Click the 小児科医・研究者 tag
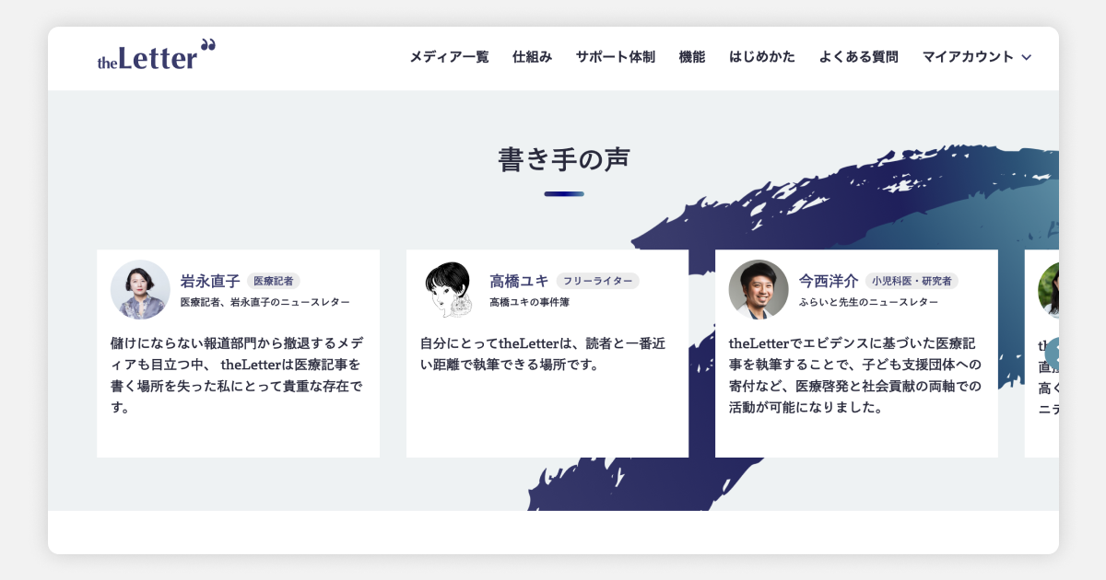The height and width of the screenshot is (580, 1106). coord(912,282)
